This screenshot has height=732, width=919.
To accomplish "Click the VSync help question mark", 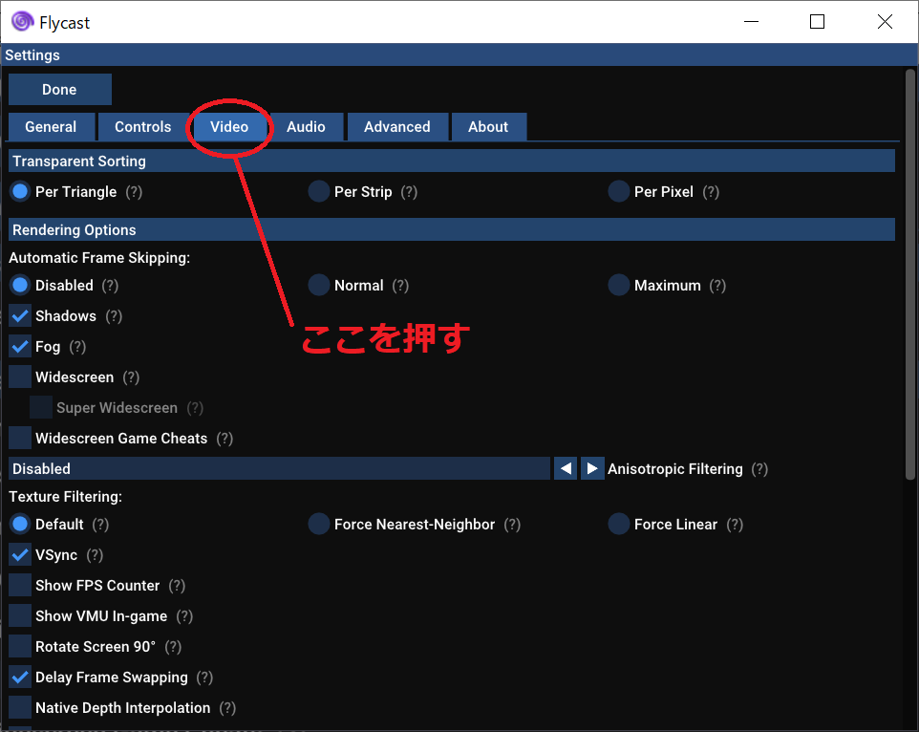I will click(x=95, y=555).
